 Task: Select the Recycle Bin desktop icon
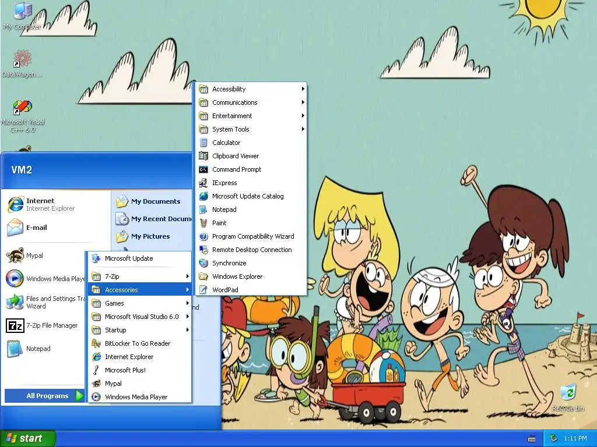point(568,398)
